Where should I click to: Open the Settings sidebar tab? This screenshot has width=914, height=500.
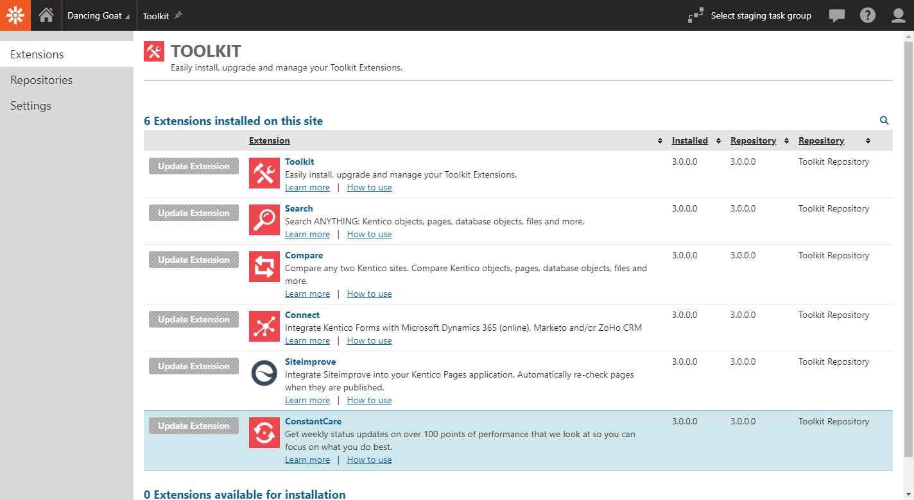point(67,105)
